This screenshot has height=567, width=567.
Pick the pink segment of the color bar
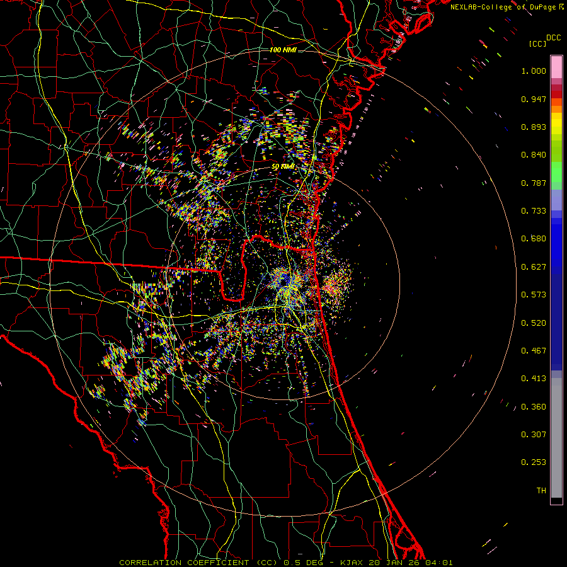point(556,67)
